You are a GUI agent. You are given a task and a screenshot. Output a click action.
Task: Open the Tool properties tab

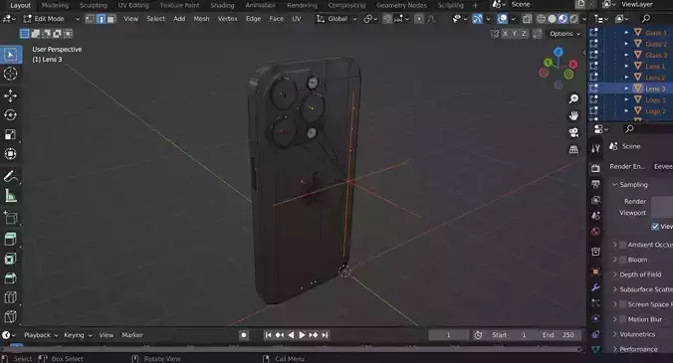click(595, 148)
